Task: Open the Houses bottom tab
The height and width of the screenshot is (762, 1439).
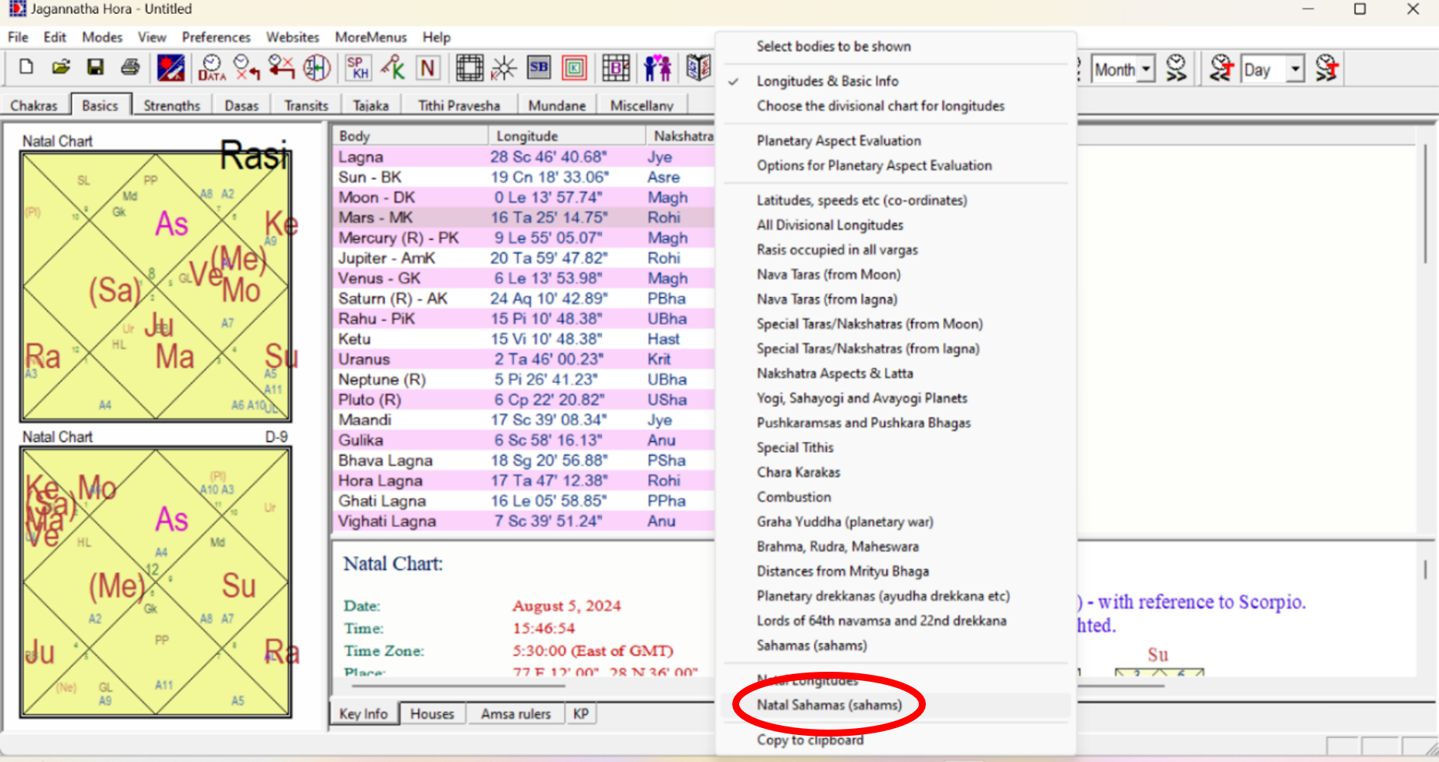Action: pos(432,714)
